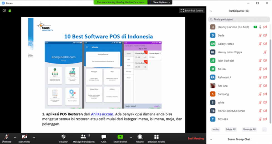The height and width of the screenshot is (144, 272).
Task: Click the Zoom app icon in title bar
Action: point(3,3)
